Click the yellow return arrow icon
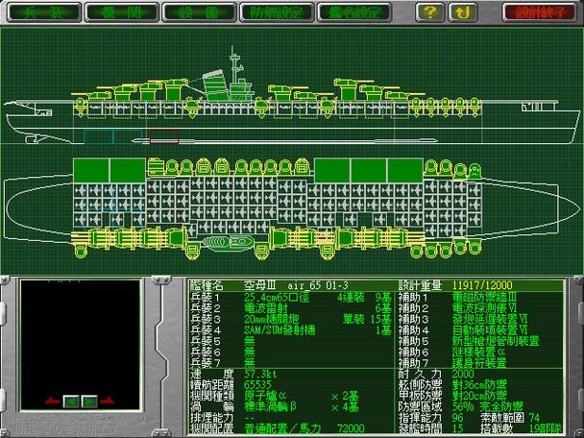 pos(463,12)
